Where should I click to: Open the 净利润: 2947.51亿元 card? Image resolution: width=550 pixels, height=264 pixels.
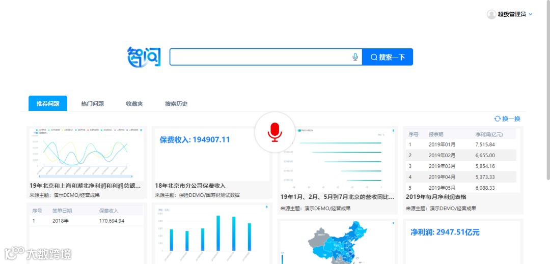(x=463, y=242)
